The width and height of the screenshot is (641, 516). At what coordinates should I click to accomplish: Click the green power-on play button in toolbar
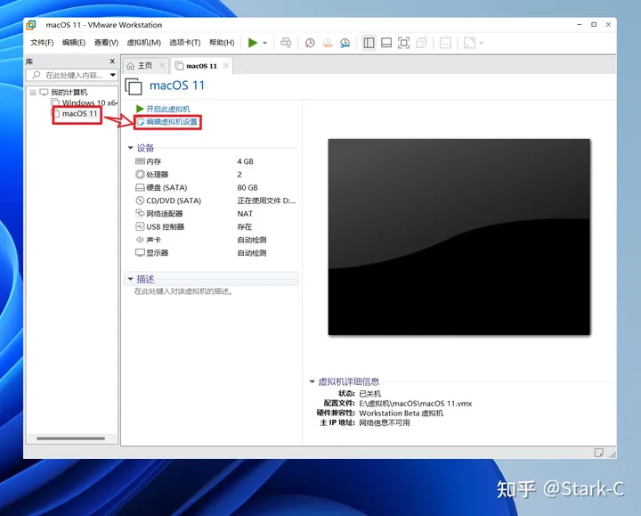pos(253,43)
